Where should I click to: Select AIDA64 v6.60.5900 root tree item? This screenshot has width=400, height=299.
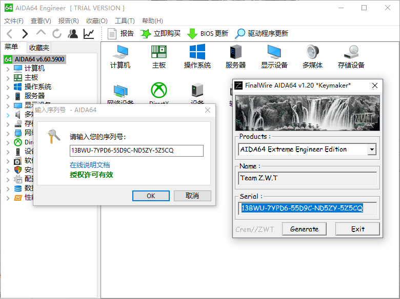click(x=39, y=59)
